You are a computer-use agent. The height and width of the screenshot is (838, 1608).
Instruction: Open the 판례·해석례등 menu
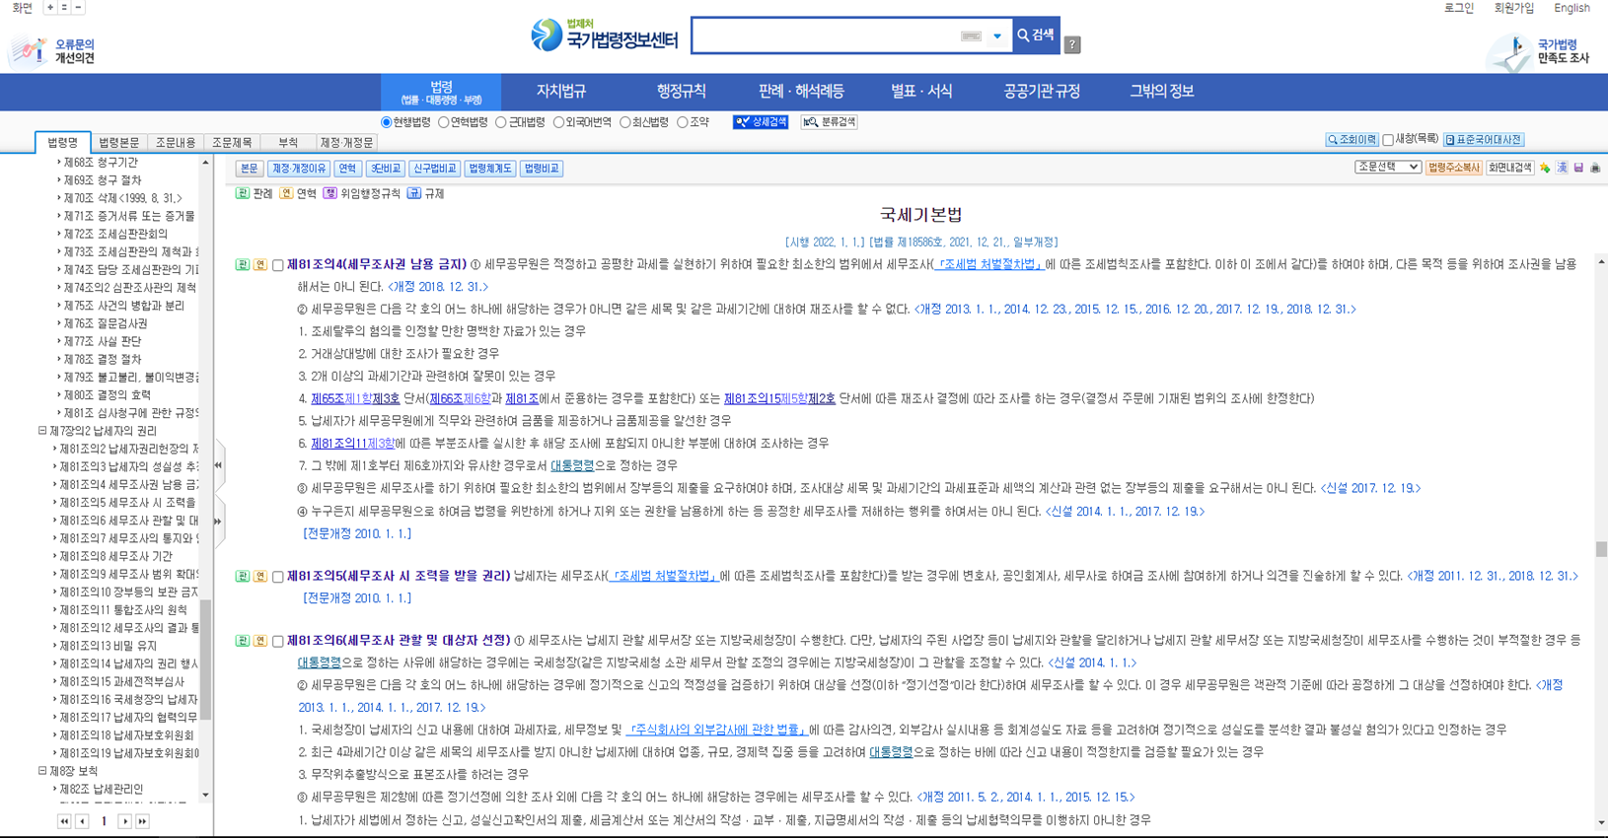coord(801,91)
